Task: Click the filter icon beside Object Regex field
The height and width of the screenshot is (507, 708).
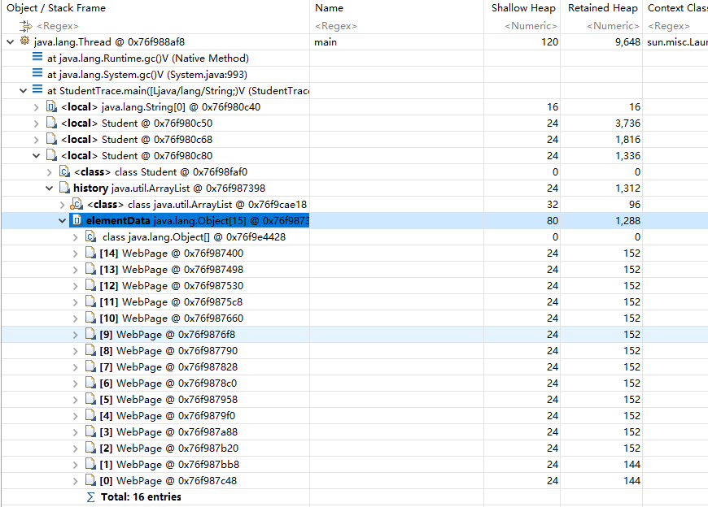Action: 26,26
